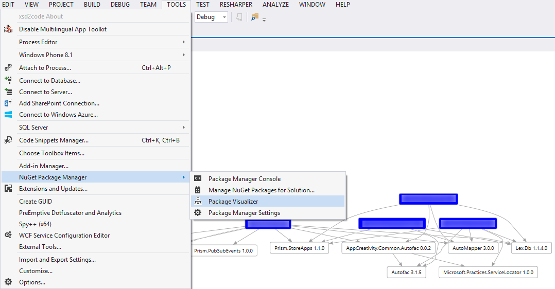
Task: Select the Lex.Db 1.1.4.0 node
Action: click(x=531, y=248)
